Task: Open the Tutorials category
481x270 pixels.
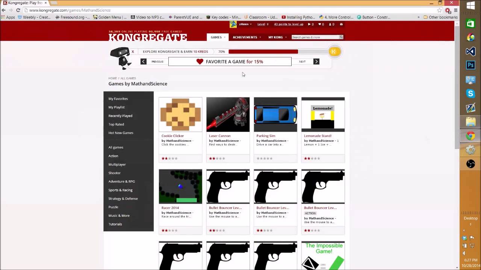Action: pyautogui.click(x=115, y=224)
